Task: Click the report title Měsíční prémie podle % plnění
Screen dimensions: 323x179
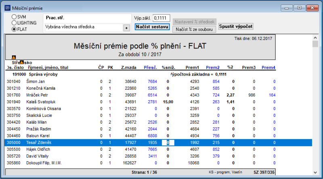Action: click(x=140, y=46)
